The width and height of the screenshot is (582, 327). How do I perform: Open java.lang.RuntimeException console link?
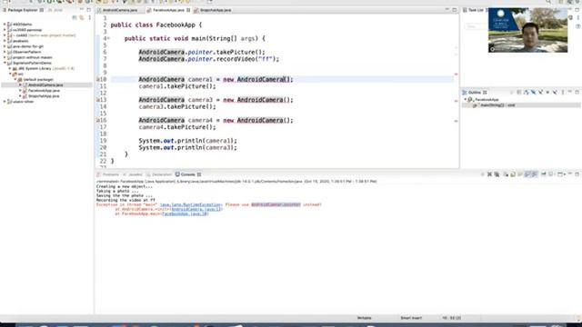pyautogui.click(x=190, y=204)
